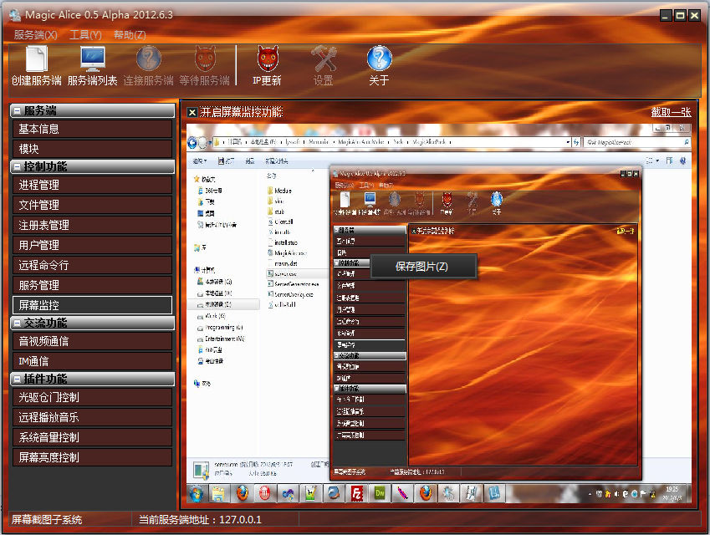This screenshot has width=710, height=535.
Task: Collapse the 交流功能 sidebar section
Action: point(17,323)
